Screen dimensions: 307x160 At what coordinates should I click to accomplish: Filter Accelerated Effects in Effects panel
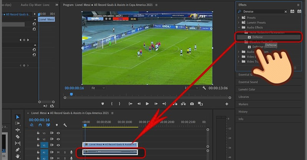tap(292, 12)
